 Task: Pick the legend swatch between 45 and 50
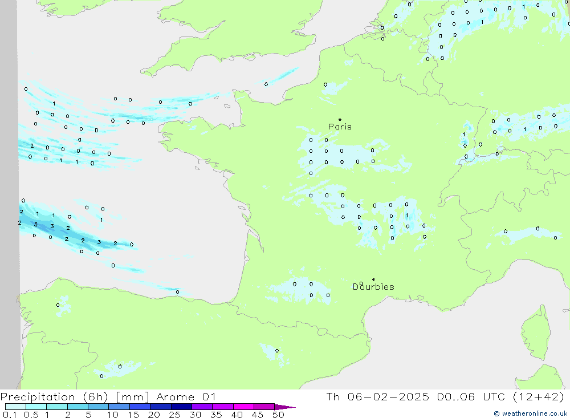pyautogui.click(x=264, y=407)
